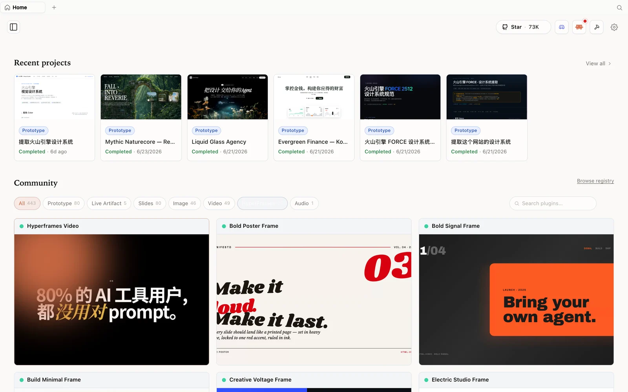The width and height of the screenshot is (628, 392).
Task: Open the 火山引擎 FORCE 设计系统 project thumbnail
Action: coord(400,97)
